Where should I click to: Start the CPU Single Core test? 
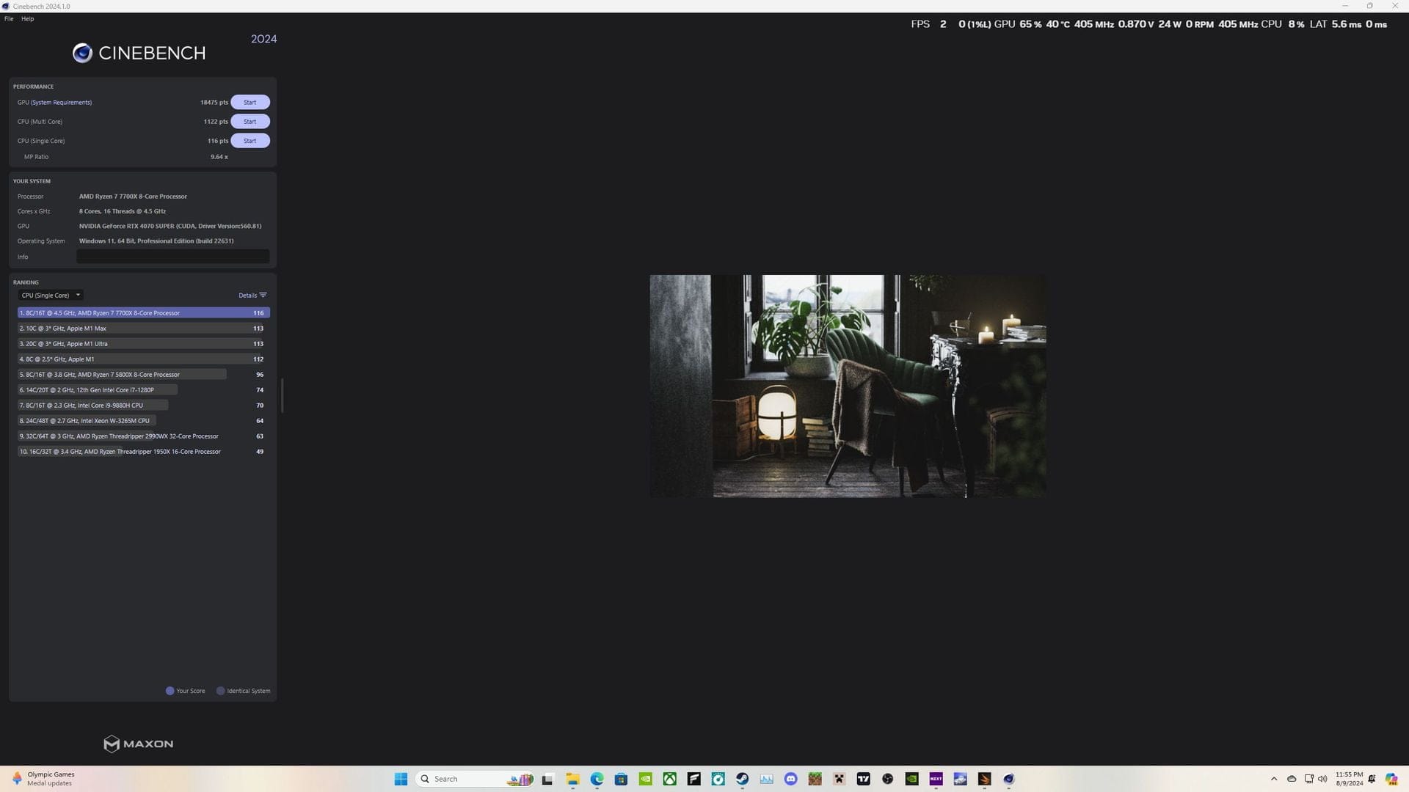point(250,141)
